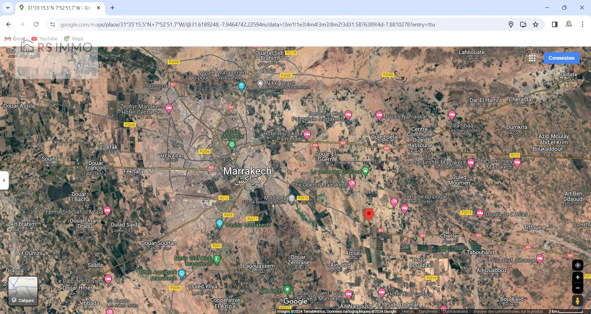Open the Noria Golf Club marker
This screenshot has height=314, width=591.
(x=217, y=260)
